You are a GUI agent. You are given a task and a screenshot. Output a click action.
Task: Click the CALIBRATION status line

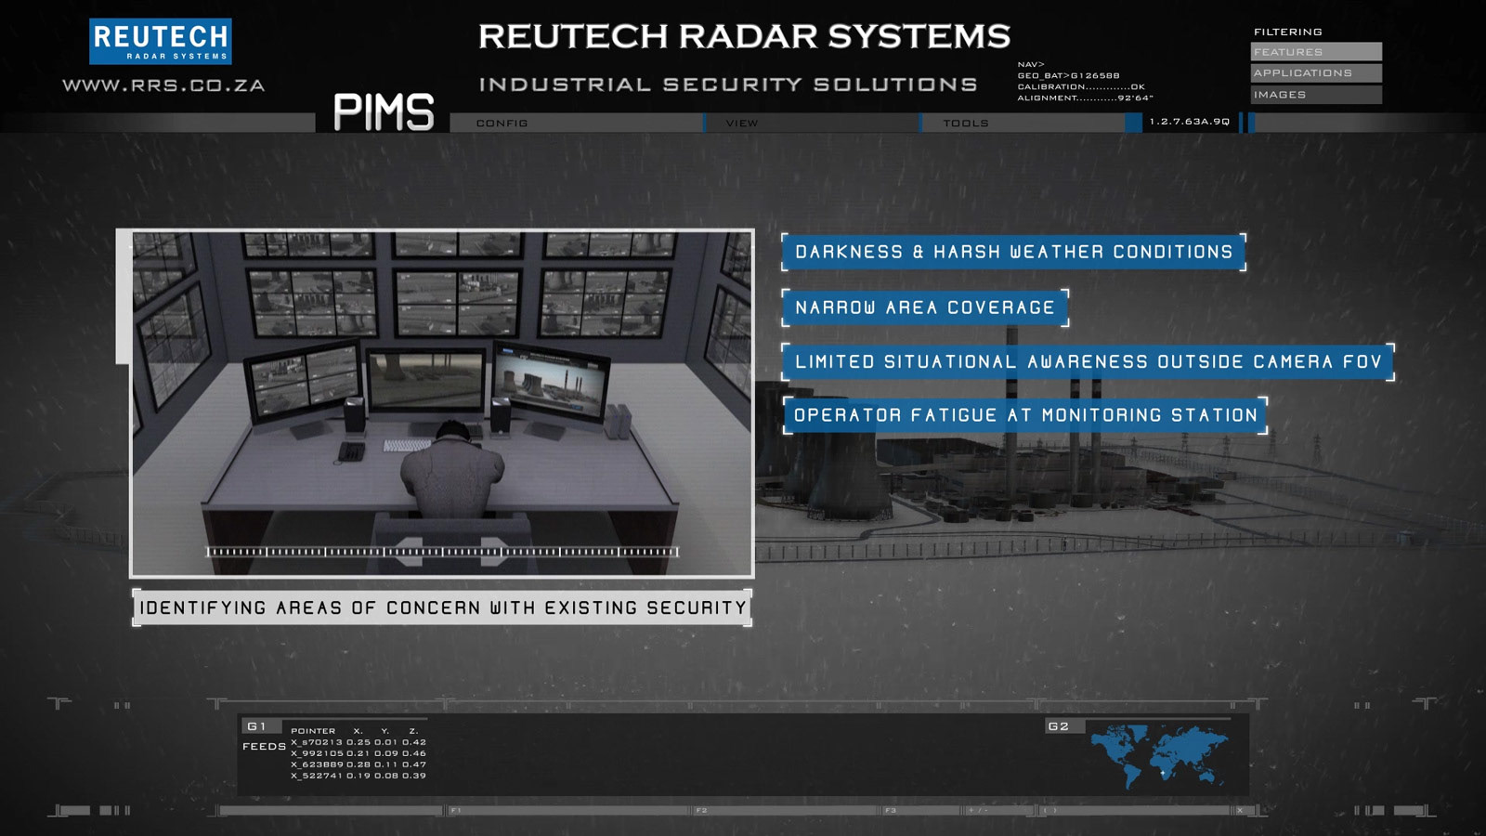(1081, 86)
